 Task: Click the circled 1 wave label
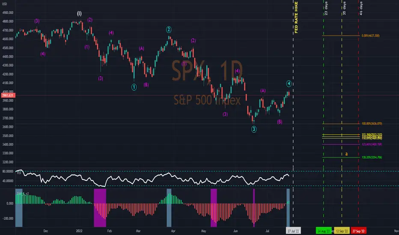(134, 87)
